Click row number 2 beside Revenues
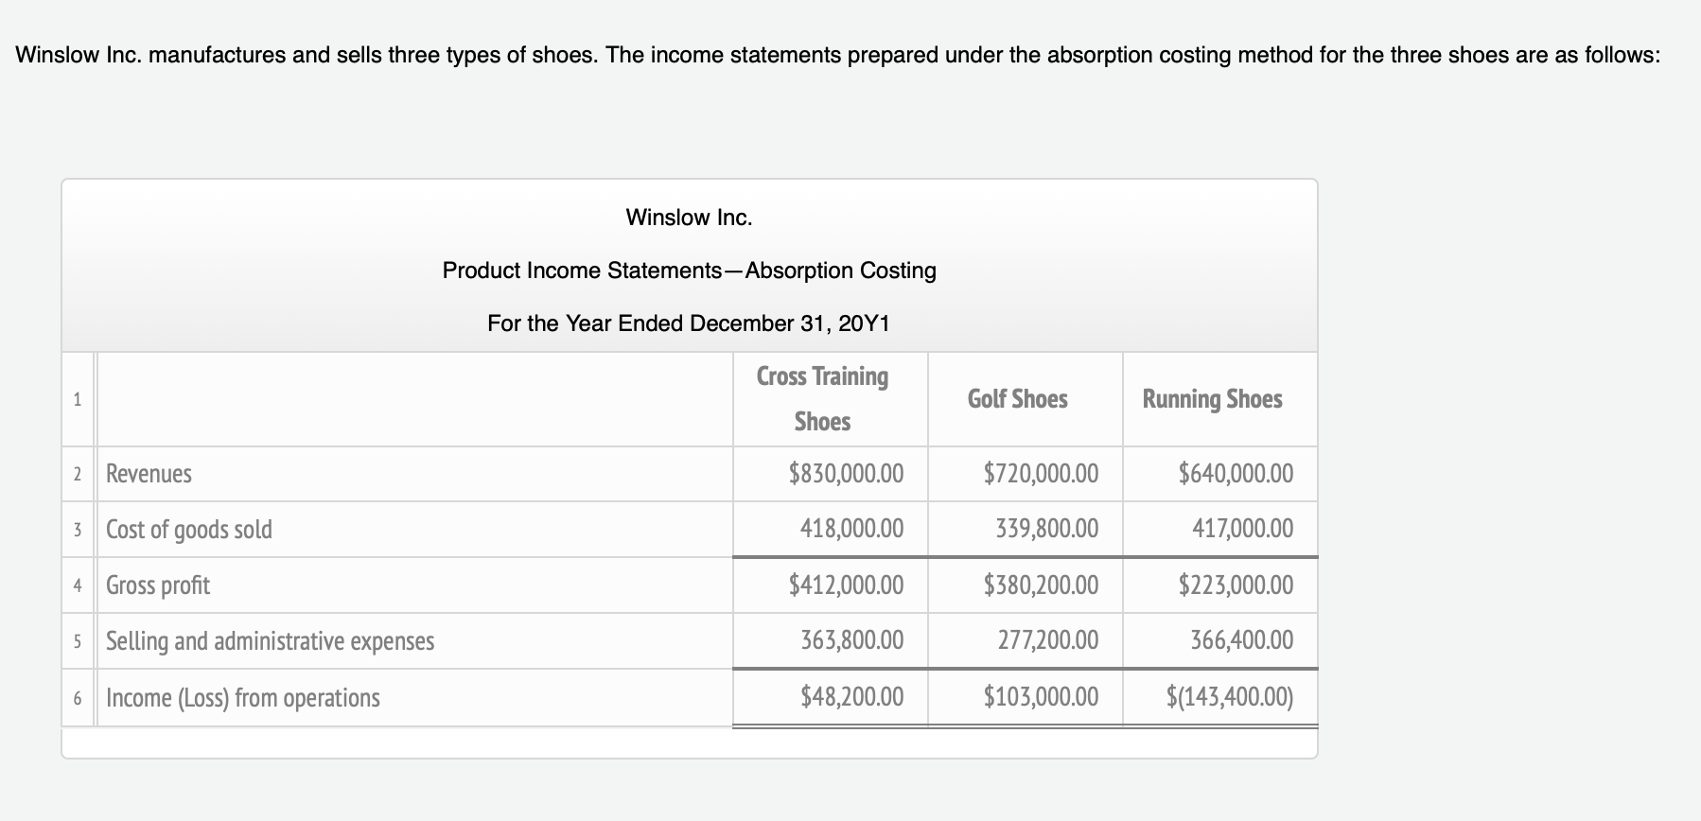The image size is (1701, 821). [78, 473]
